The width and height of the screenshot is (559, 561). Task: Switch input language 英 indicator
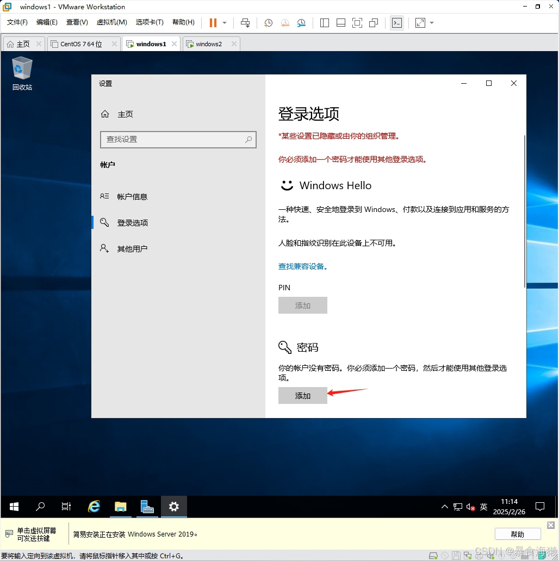click(x=484, y=507)
